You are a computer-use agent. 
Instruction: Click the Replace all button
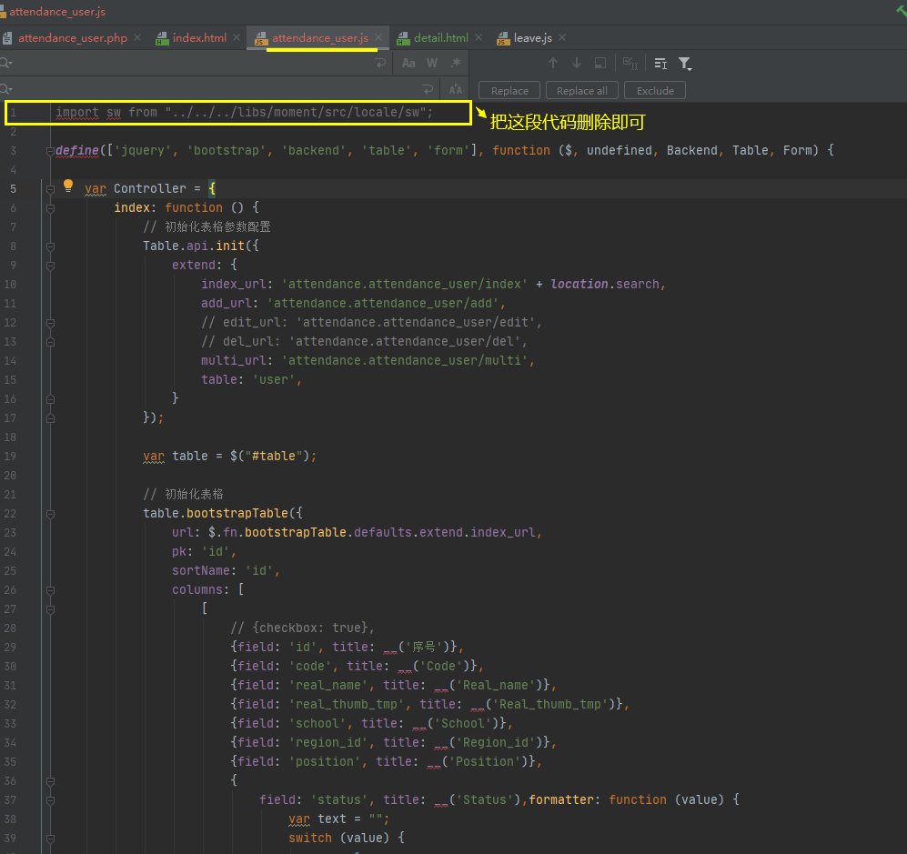pos(581,90)
